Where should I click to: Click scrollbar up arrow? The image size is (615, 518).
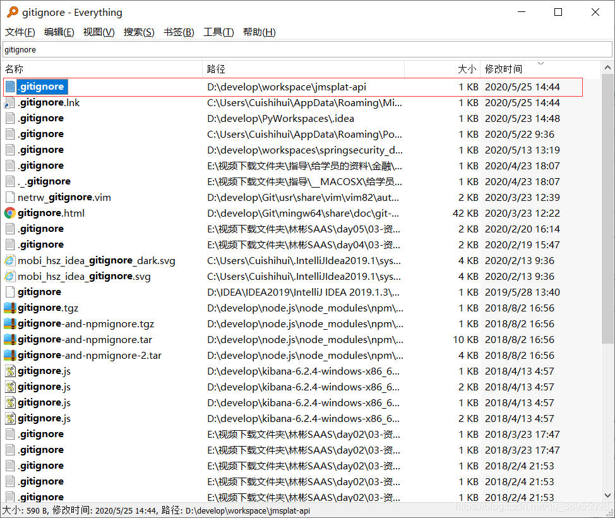[x=607, y=68]
